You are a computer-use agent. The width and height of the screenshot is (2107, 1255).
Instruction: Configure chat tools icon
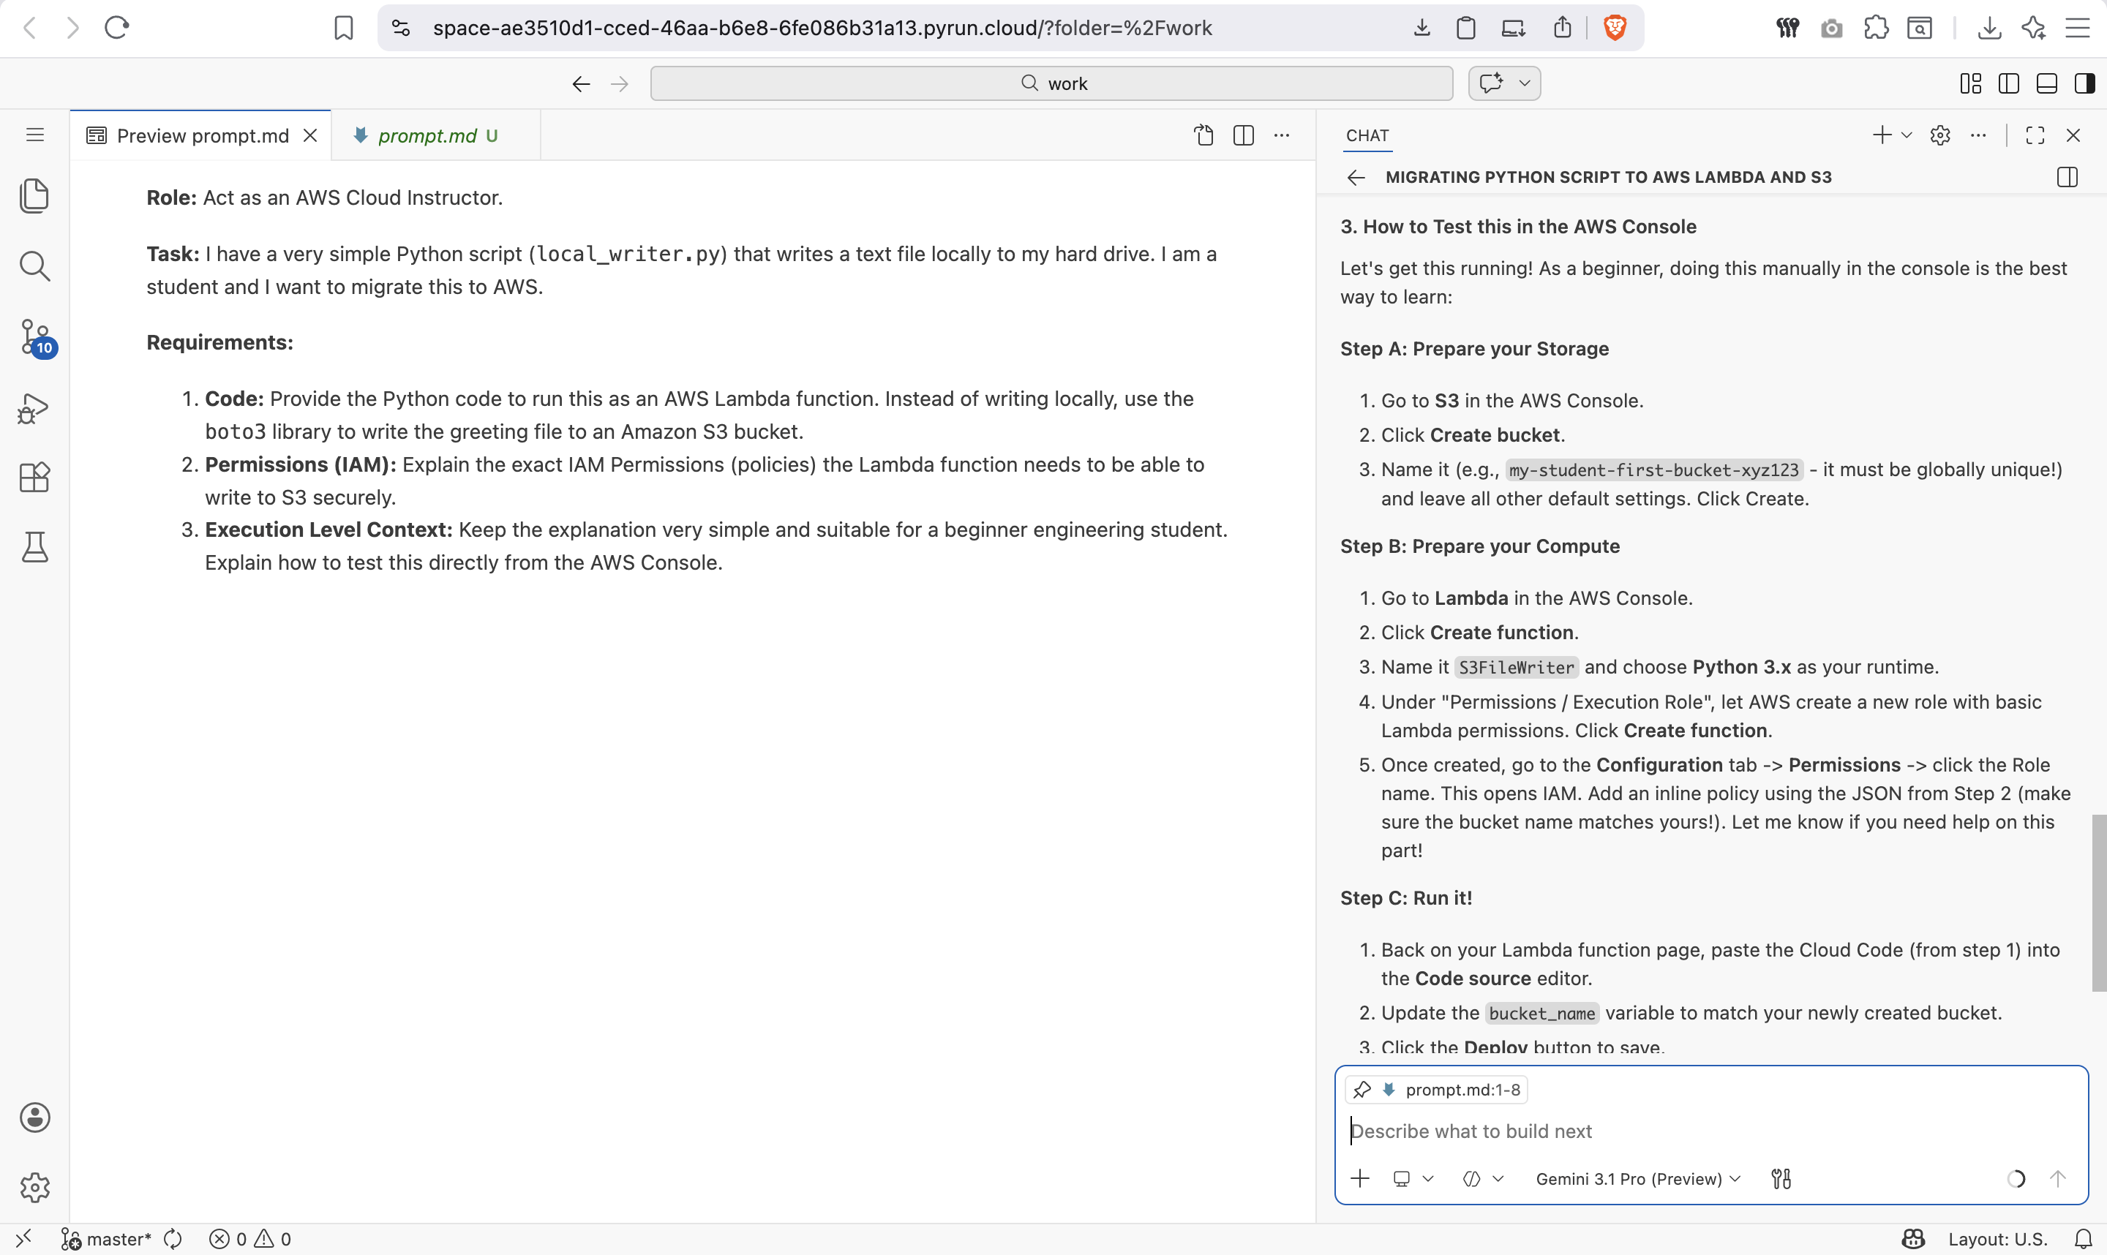1781,1179
